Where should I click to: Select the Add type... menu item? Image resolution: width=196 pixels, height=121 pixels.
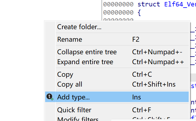tap(74, 97)
